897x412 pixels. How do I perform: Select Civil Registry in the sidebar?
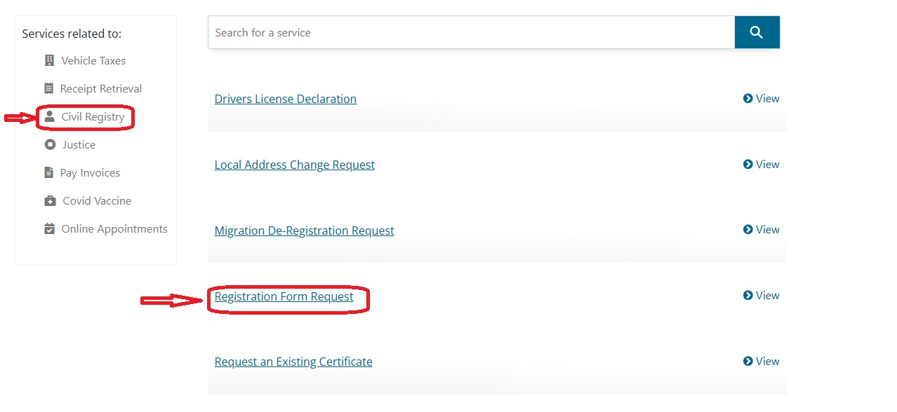pos(93,117)
